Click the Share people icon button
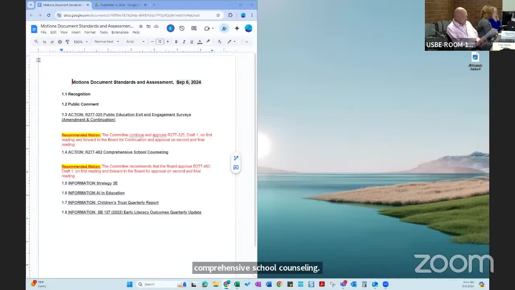This screenshot has width=515, height=290. (x=224, y=28)
